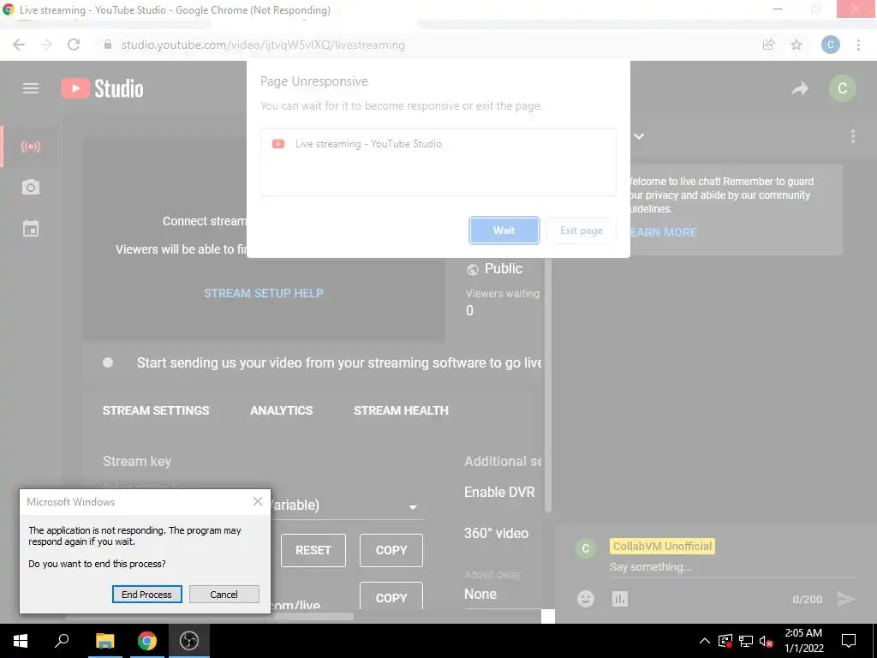Click the stream settings vertical scrollbar

pos(548,385)
